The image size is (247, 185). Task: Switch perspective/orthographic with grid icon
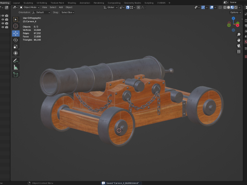coord(239,51)
